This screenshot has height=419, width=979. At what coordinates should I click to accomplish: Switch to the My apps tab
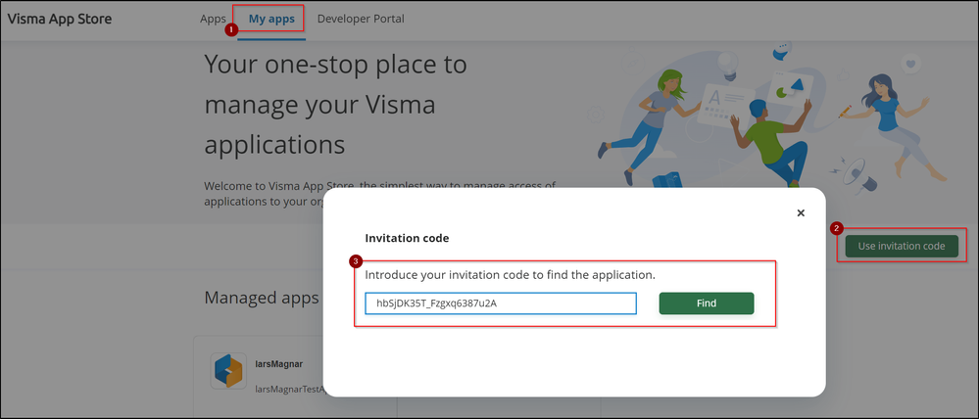(271, 19)
